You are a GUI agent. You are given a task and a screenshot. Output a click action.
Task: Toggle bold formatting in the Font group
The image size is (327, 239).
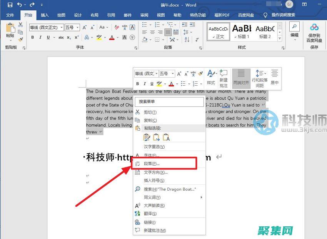(33, 37)
